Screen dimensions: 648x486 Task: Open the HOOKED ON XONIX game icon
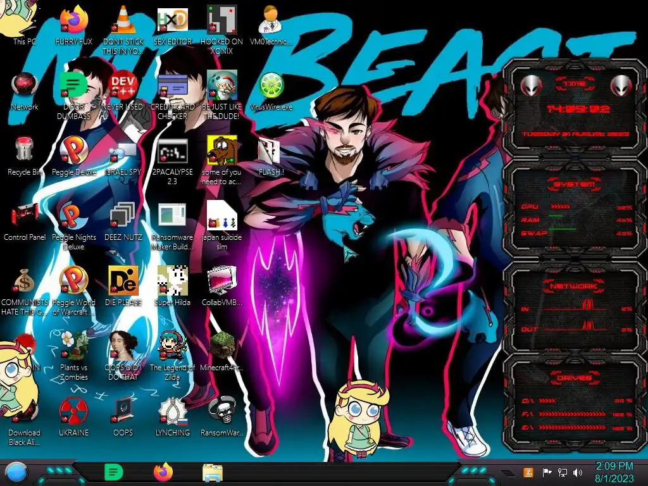221,29
